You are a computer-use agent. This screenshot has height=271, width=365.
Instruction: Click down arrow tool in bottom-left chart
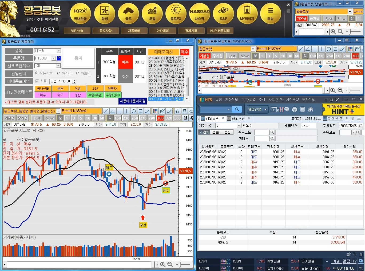[x=184, y=111]
